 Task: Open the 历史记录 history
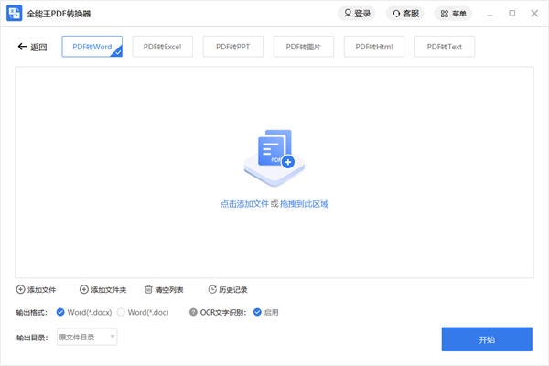(228, 290)
